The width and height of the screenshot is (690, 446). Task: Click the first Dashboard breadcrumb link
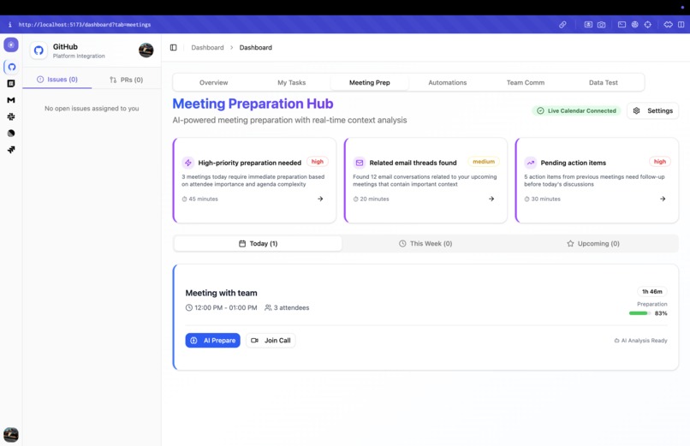coord(207,47)
